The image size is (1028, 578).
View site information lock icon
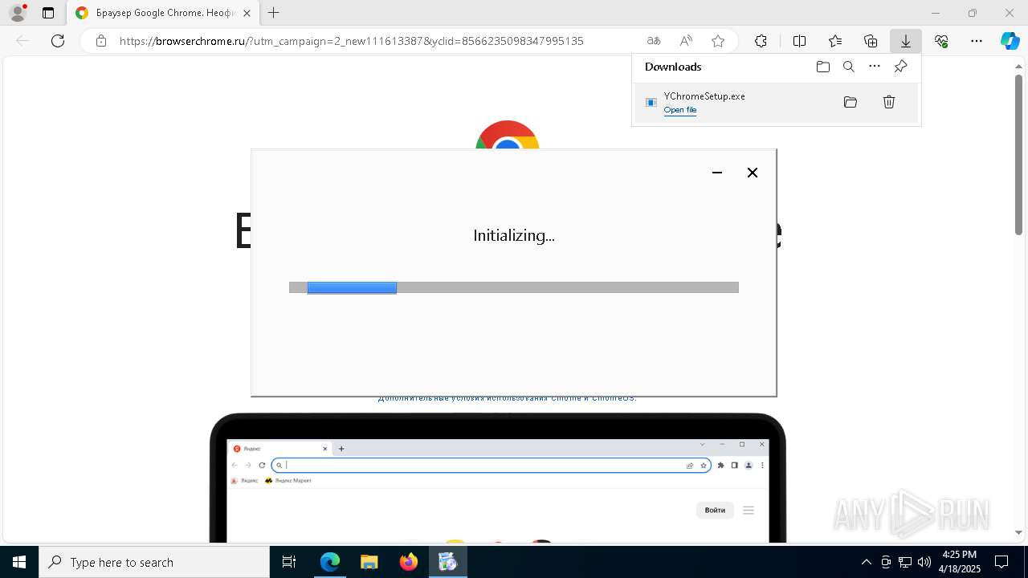pyautogui.click(x=100, y=41)
